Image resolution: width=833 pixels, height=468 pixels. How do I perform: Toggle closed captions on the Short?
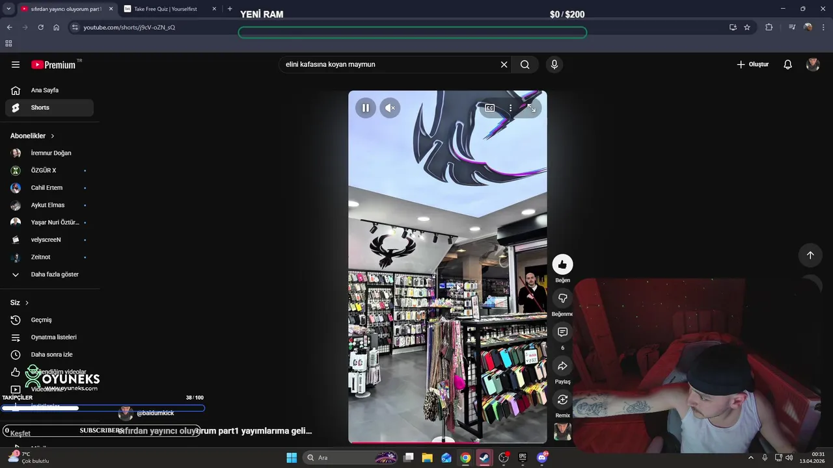coord(490,108)
